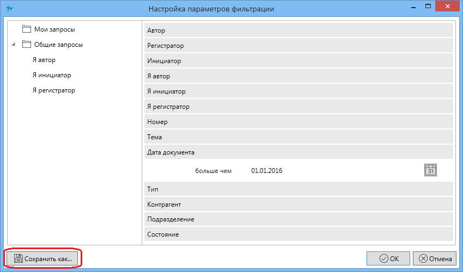The width and height of the screenshot is (463, 272).
Task: Select "Я регистратор" saved query in tree
Action: click(54, 90)
